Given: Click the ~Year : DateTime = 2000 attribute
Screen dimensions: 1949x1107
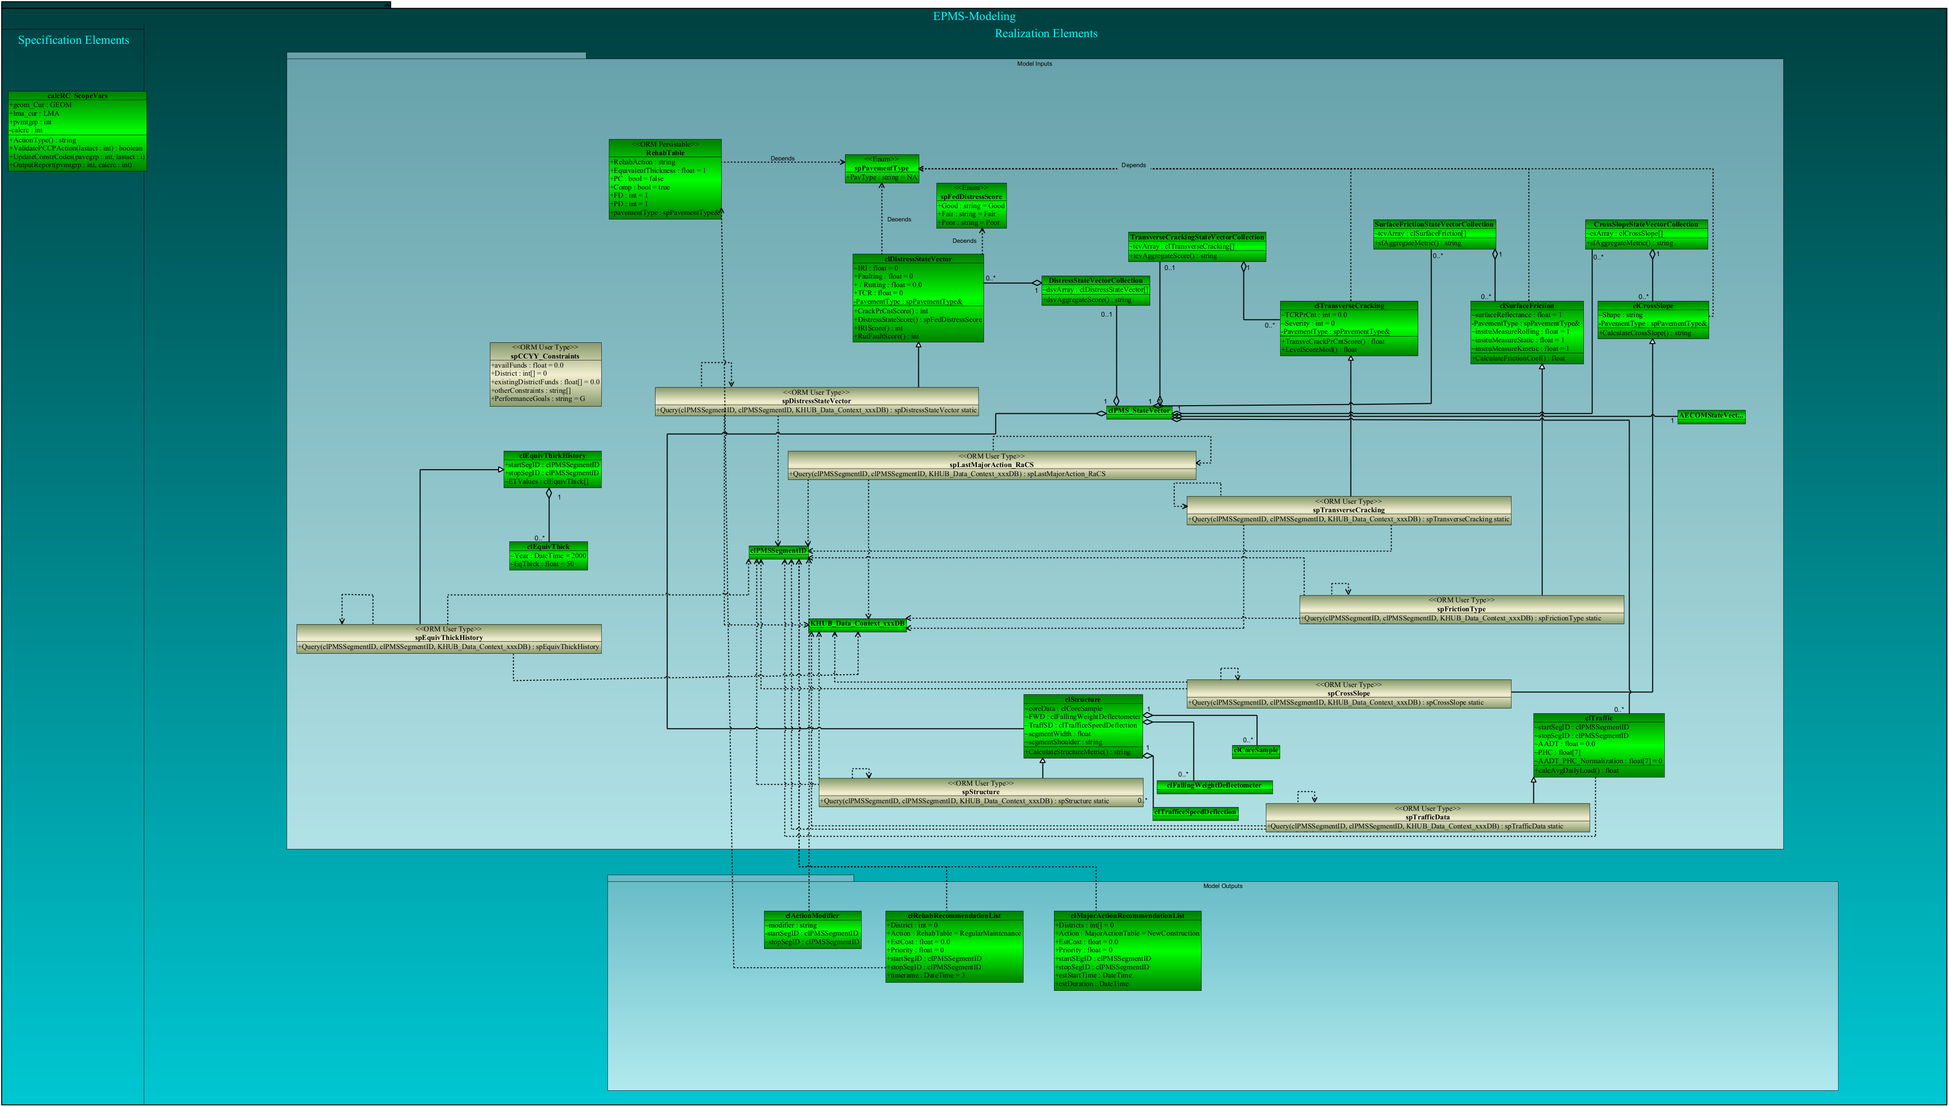Looking at the screenshot, I should 548,556.
